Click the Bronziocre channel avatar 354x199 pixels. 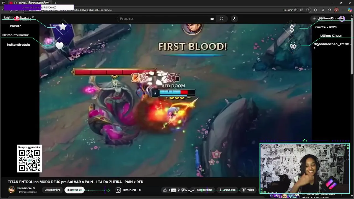point(12,190)
